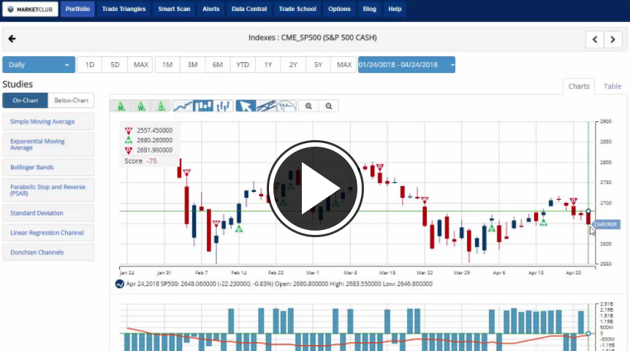This screenshot has width=630, height=351.
Task: Open the Smart Scan menu
Action: (173, 9)
